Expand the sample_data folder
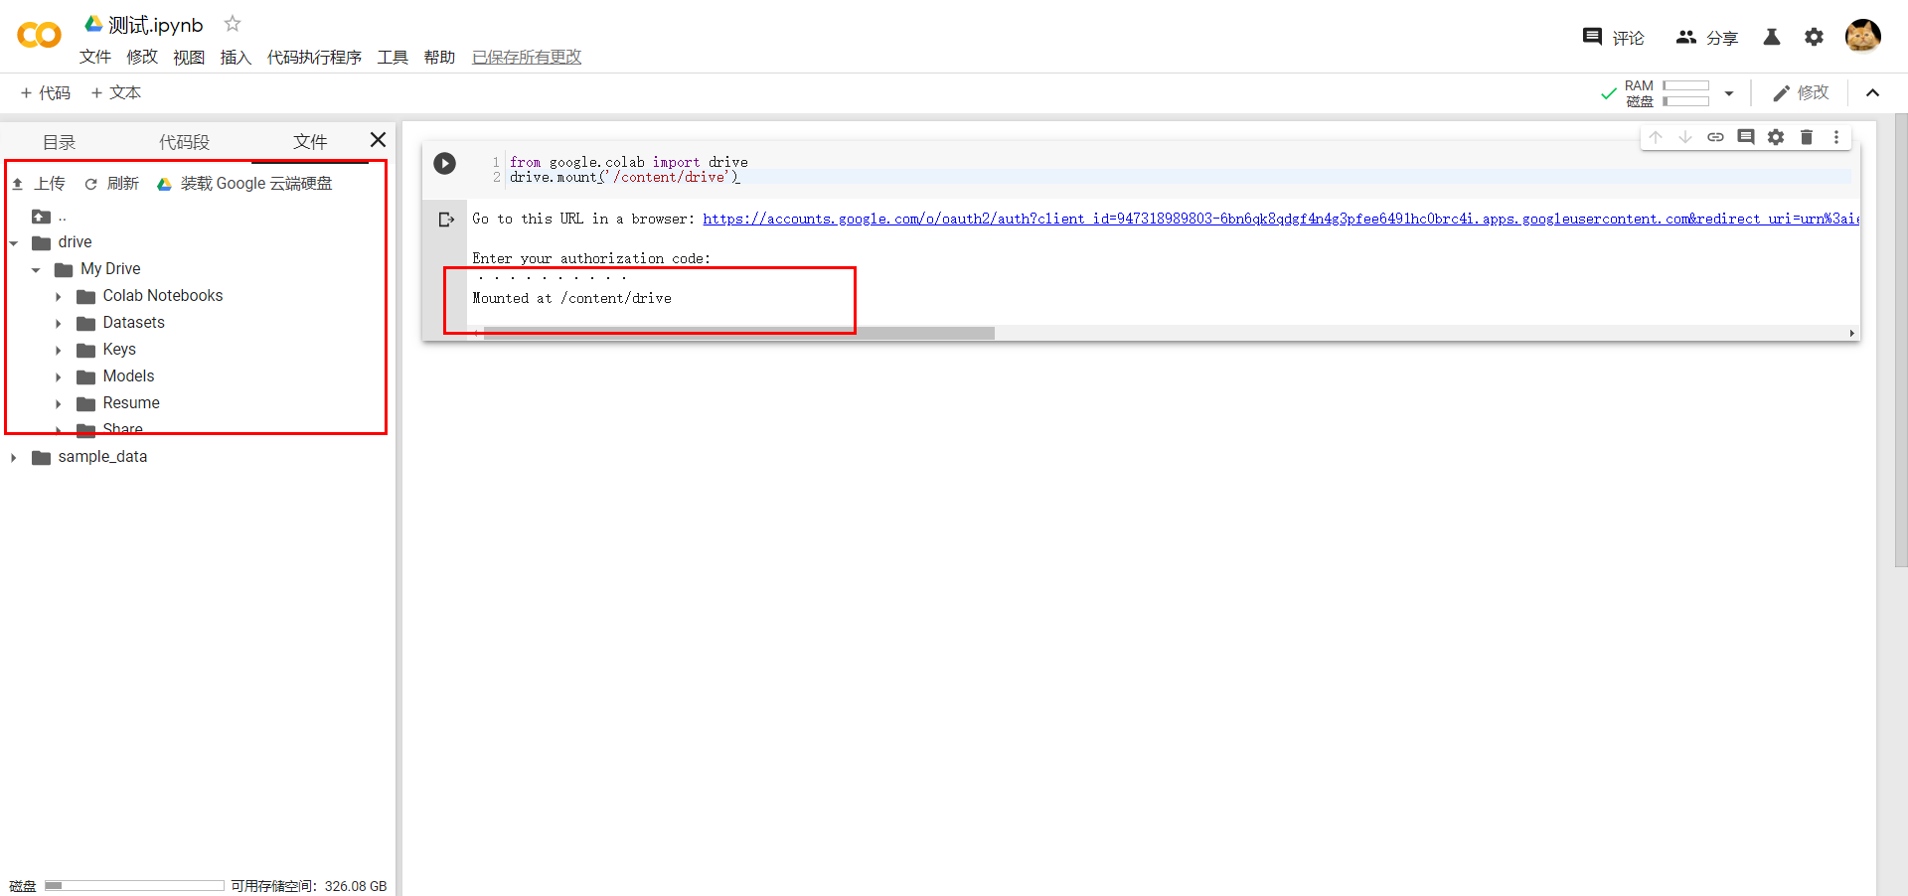This screenshot has height=896, width=1908. [14, 457]
